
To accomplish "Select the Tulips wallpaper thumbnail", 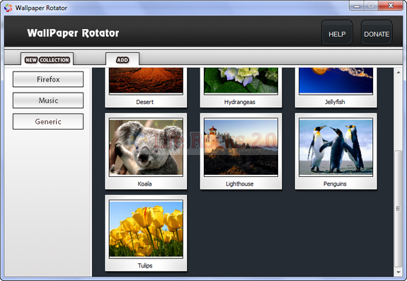I will (x=146, y=229).
